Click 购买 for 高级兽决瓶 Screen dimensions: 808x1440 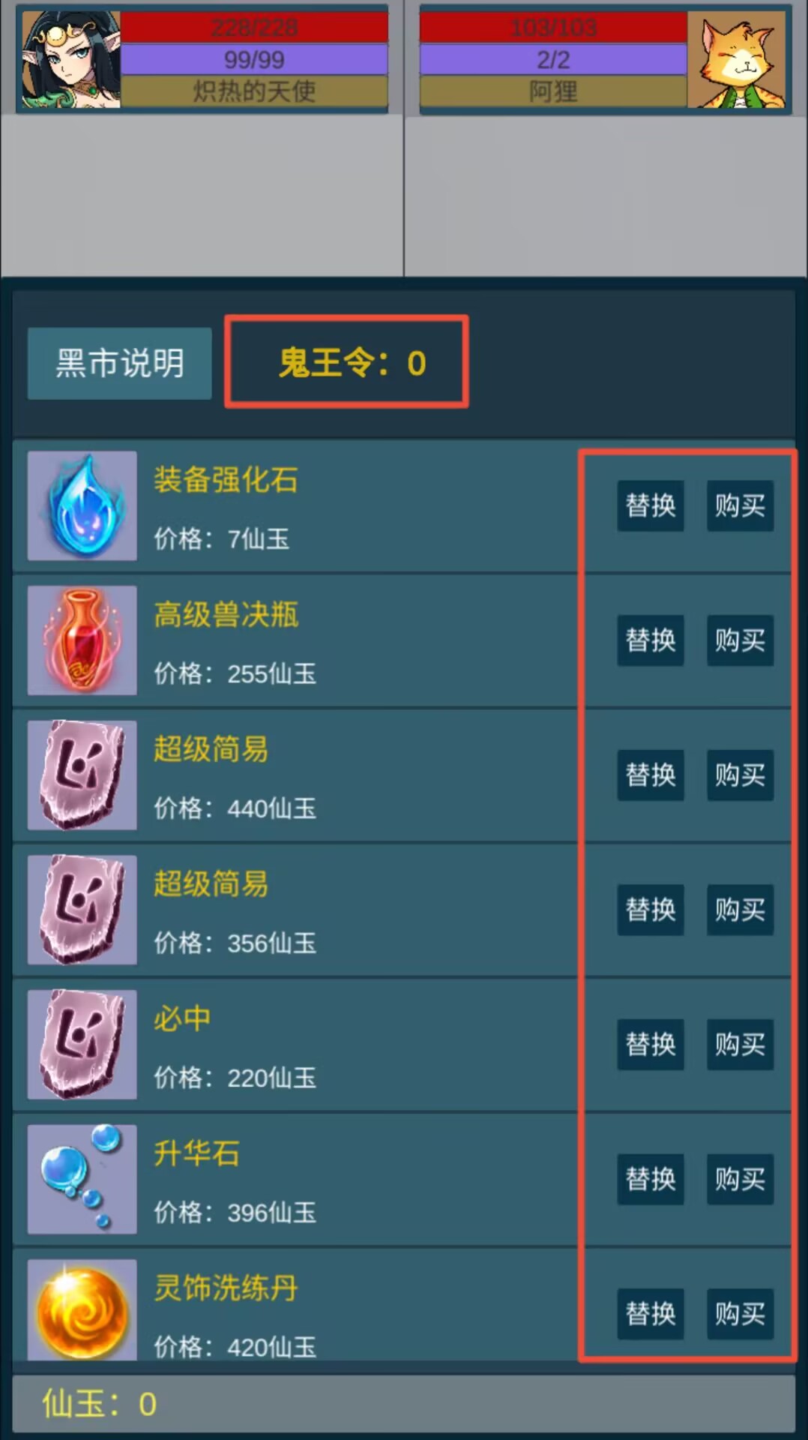[740, 640]
